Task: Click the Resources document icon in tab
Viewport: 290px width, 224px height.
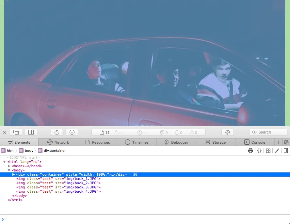Action: point(88,142)
